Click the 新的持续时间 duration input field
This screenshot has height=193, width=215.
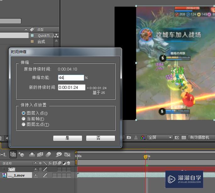pyautogui.click(x=72, y=88)
